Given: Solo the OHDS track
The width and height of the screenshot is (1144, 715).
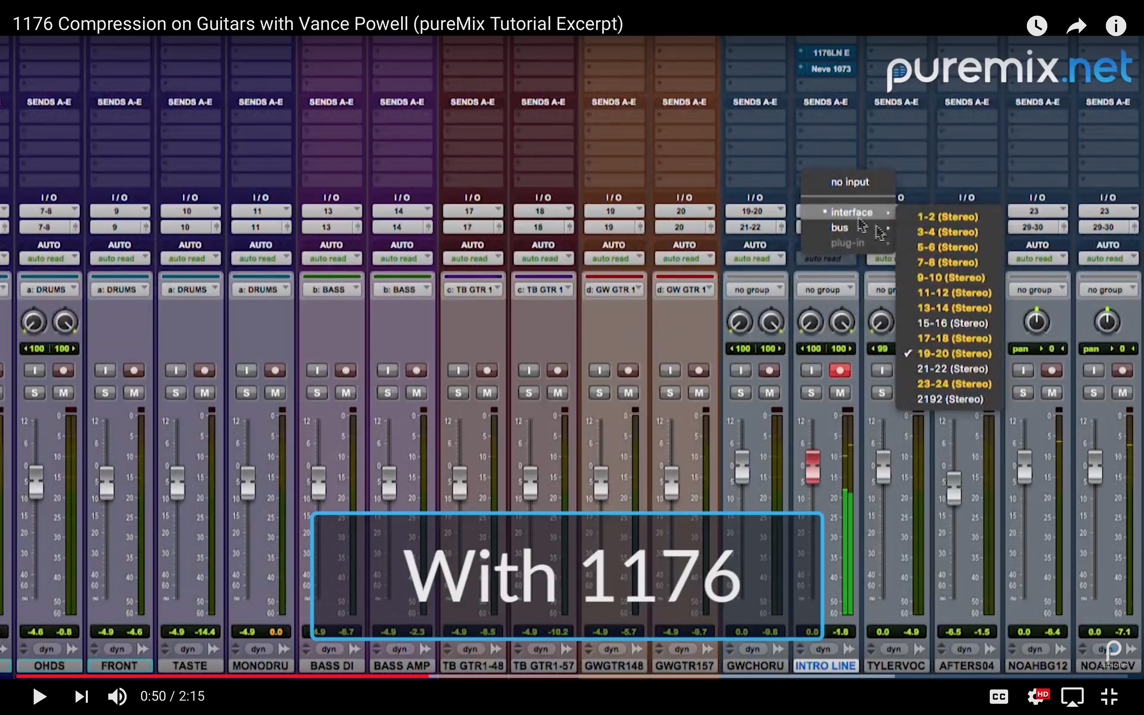Looking at the screenshot, I should 34,393.
